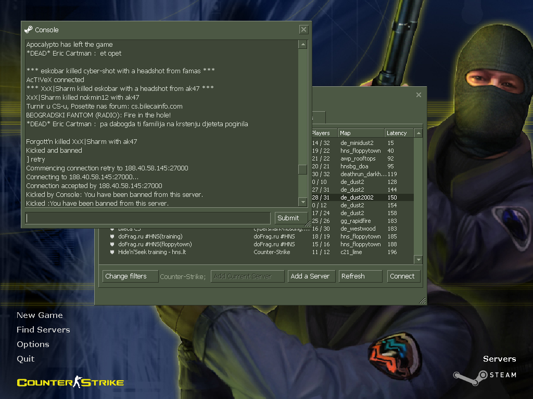Click the server browser resize grip
The image size is (533, 399).
[423, 301]
